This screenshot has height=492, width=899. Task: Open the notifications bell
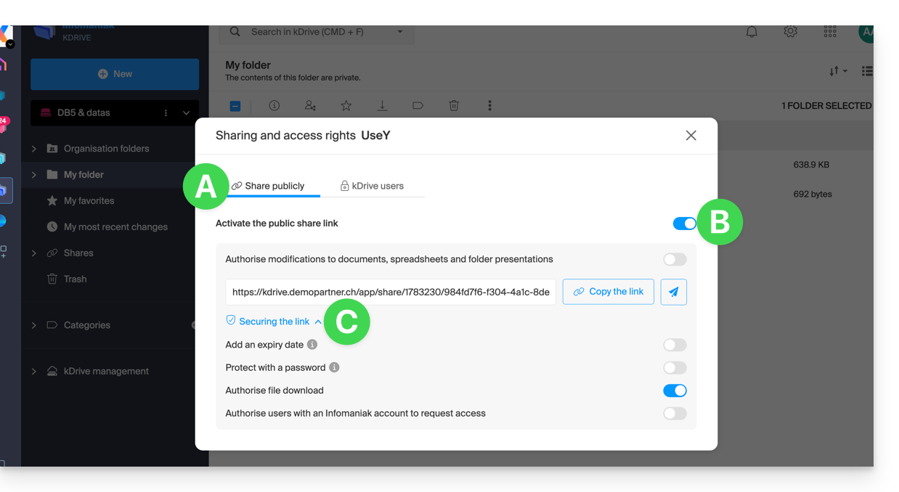(x=752, y=32)
